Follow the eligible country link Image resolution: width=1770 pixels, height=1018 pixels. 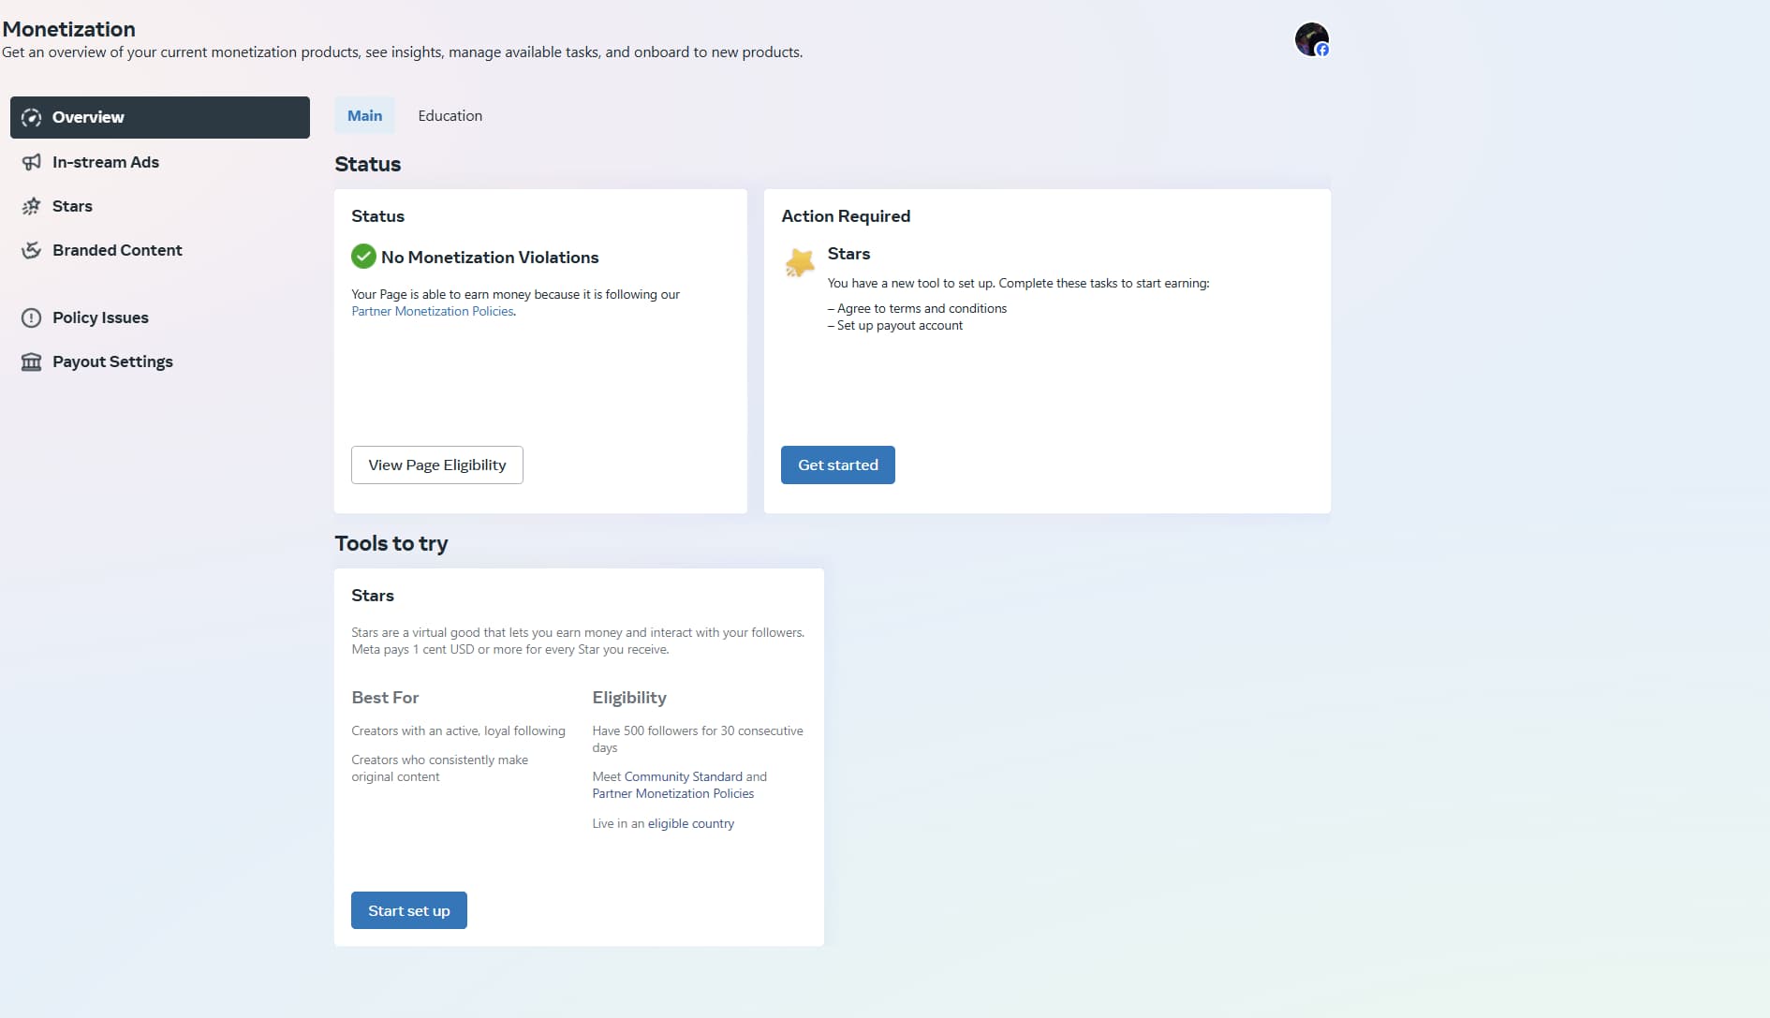[690, 823]
